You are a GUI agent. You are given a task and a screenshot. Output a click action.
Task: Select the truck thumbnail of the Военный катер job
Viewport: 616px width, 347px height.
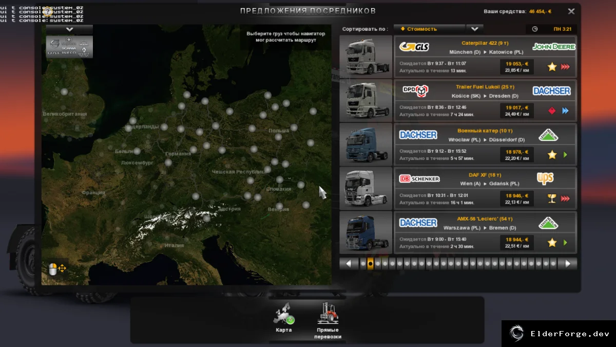pyautogui.click(x=366, y=145)
